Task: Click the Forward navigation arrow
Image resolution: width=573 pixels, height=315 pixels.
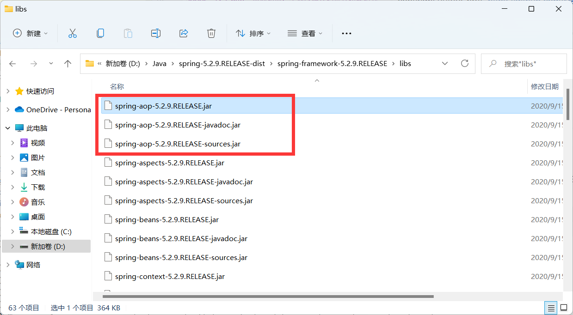Action: click(33, 64)
